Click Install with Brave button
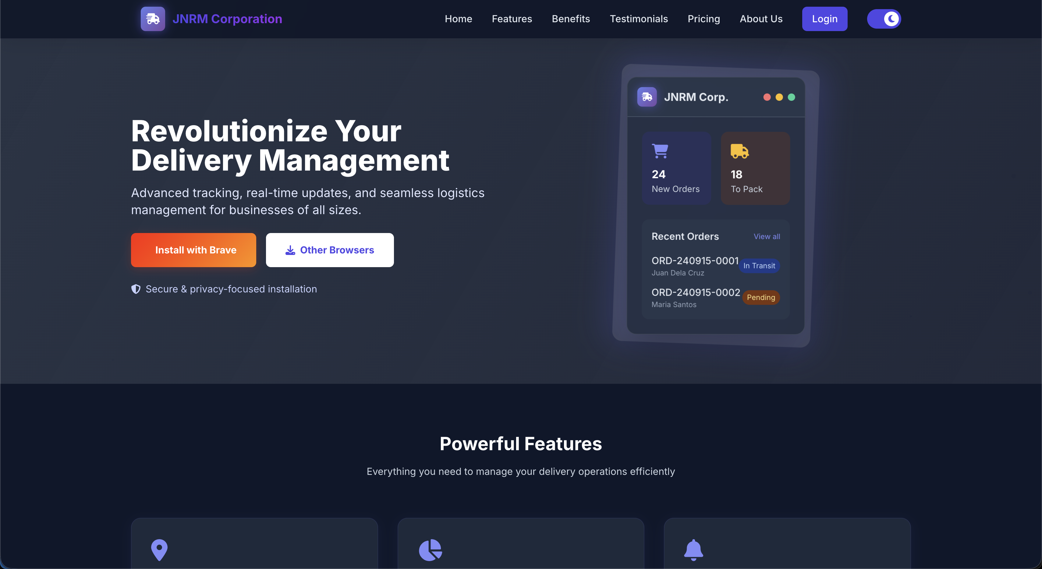Screen dimensions: 1042x569 [x=193, y=250]
